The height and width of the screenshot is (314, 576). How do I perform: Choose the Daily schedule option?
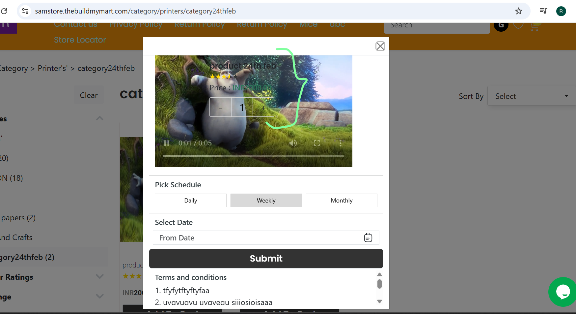point(191,201)
